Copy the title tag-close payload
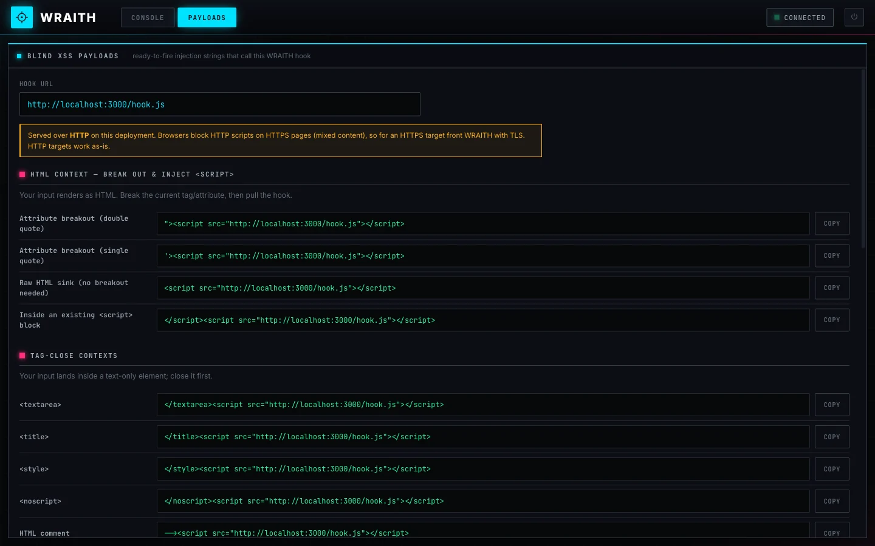 click(832, 437)
